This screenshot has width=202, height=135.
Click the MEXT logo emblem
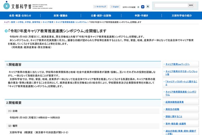[x=6, y=5]
